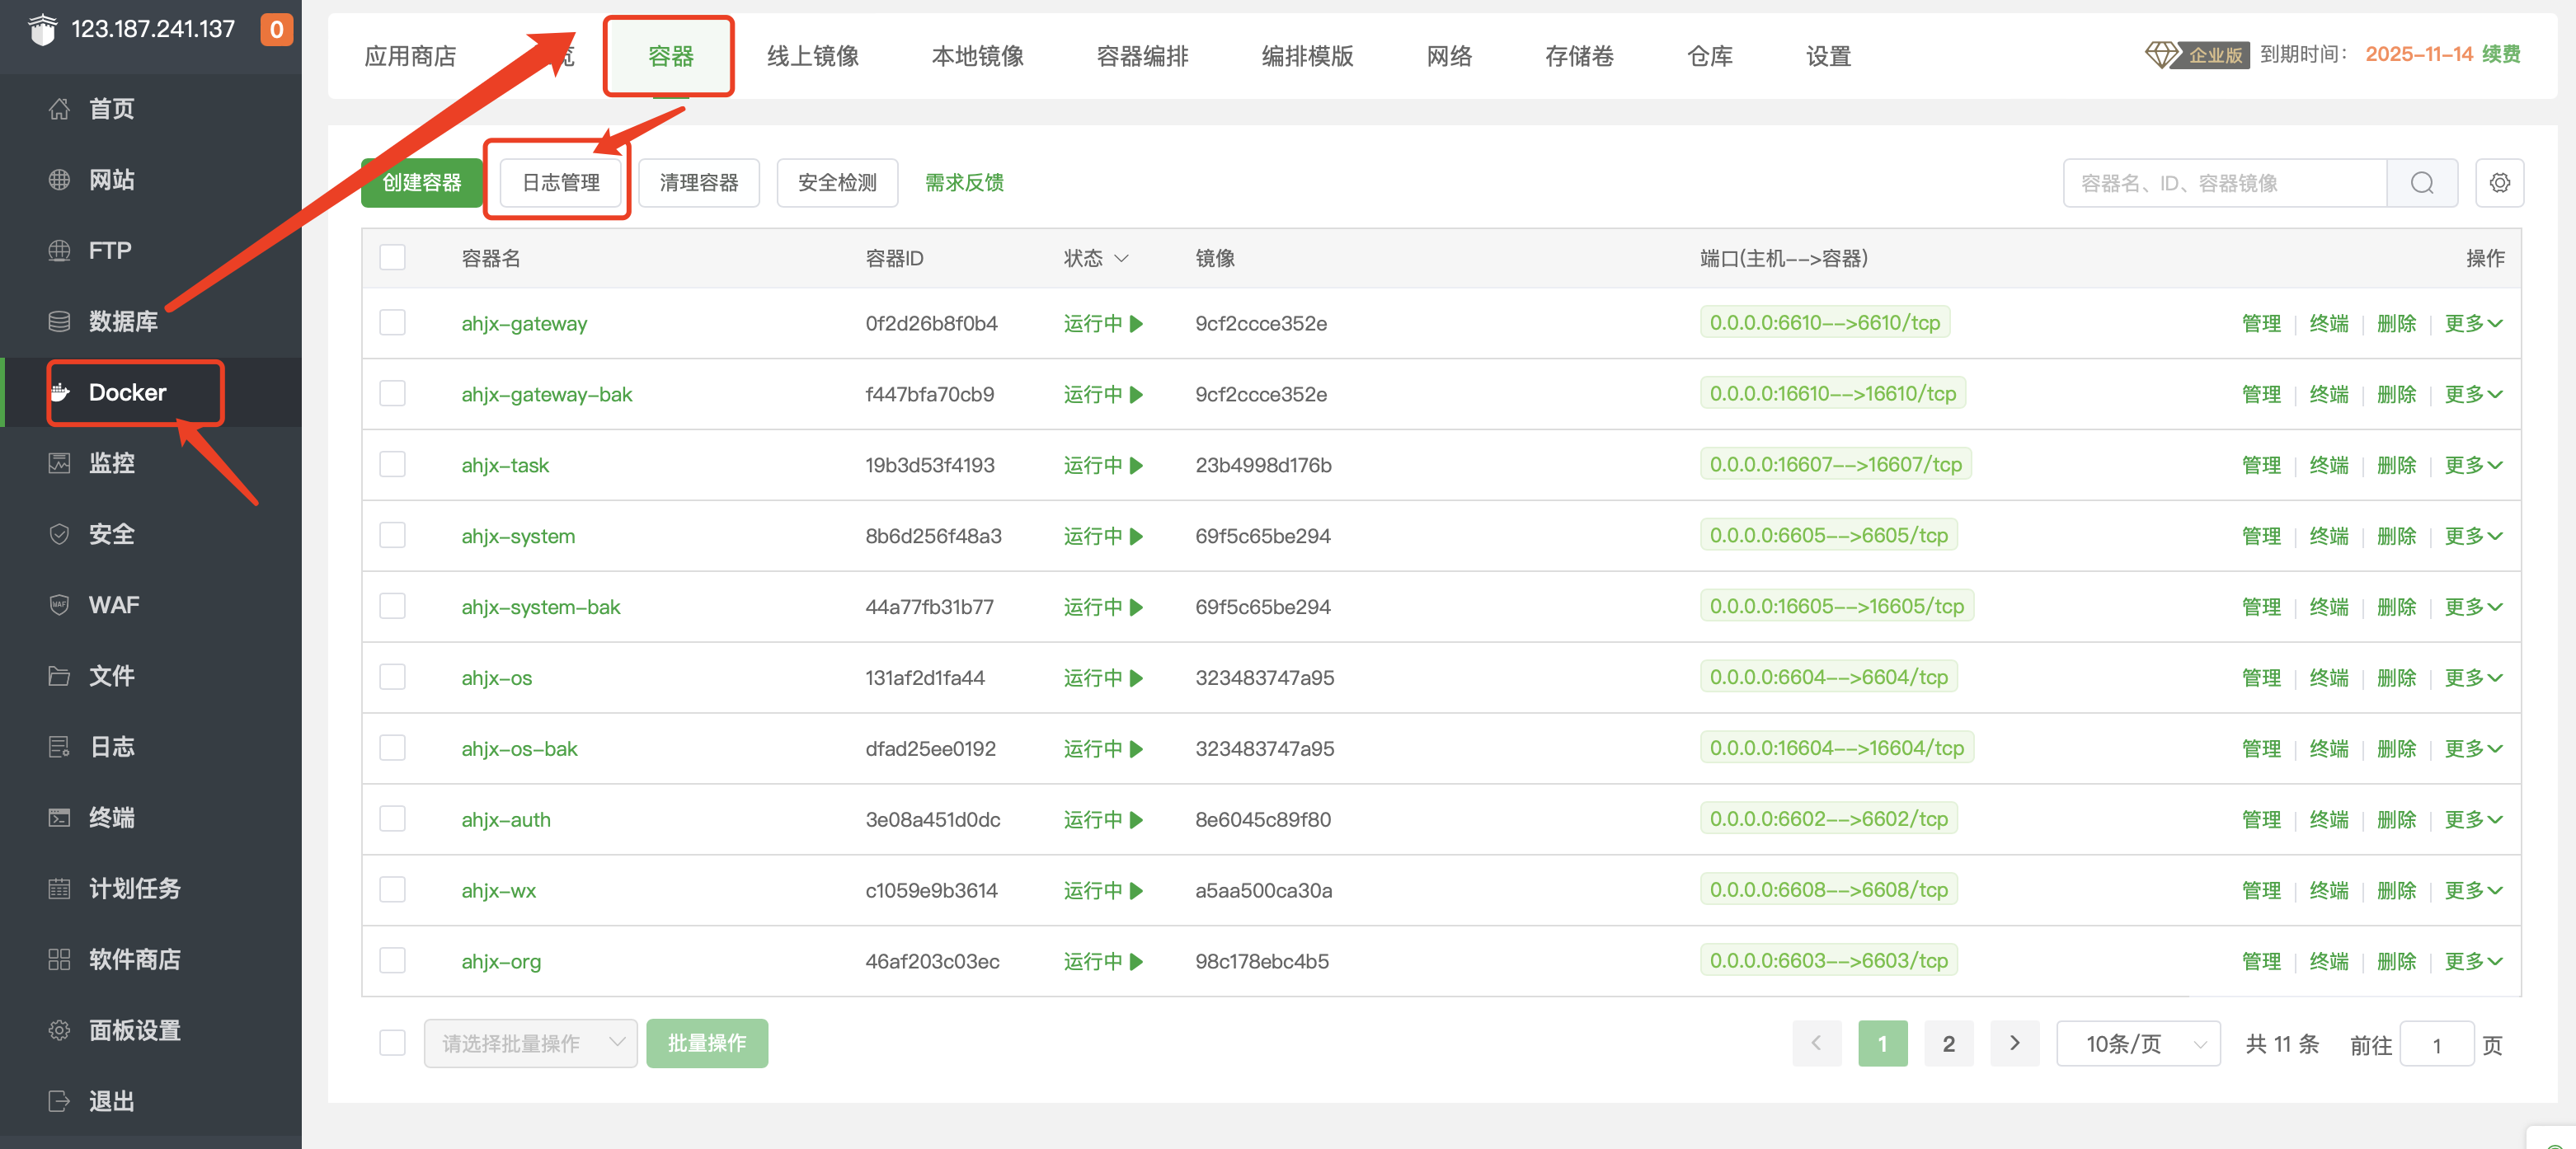Check the ahjx-os row checkbox
This screenshot has width=2576, height=1149.
click(392, 677)
